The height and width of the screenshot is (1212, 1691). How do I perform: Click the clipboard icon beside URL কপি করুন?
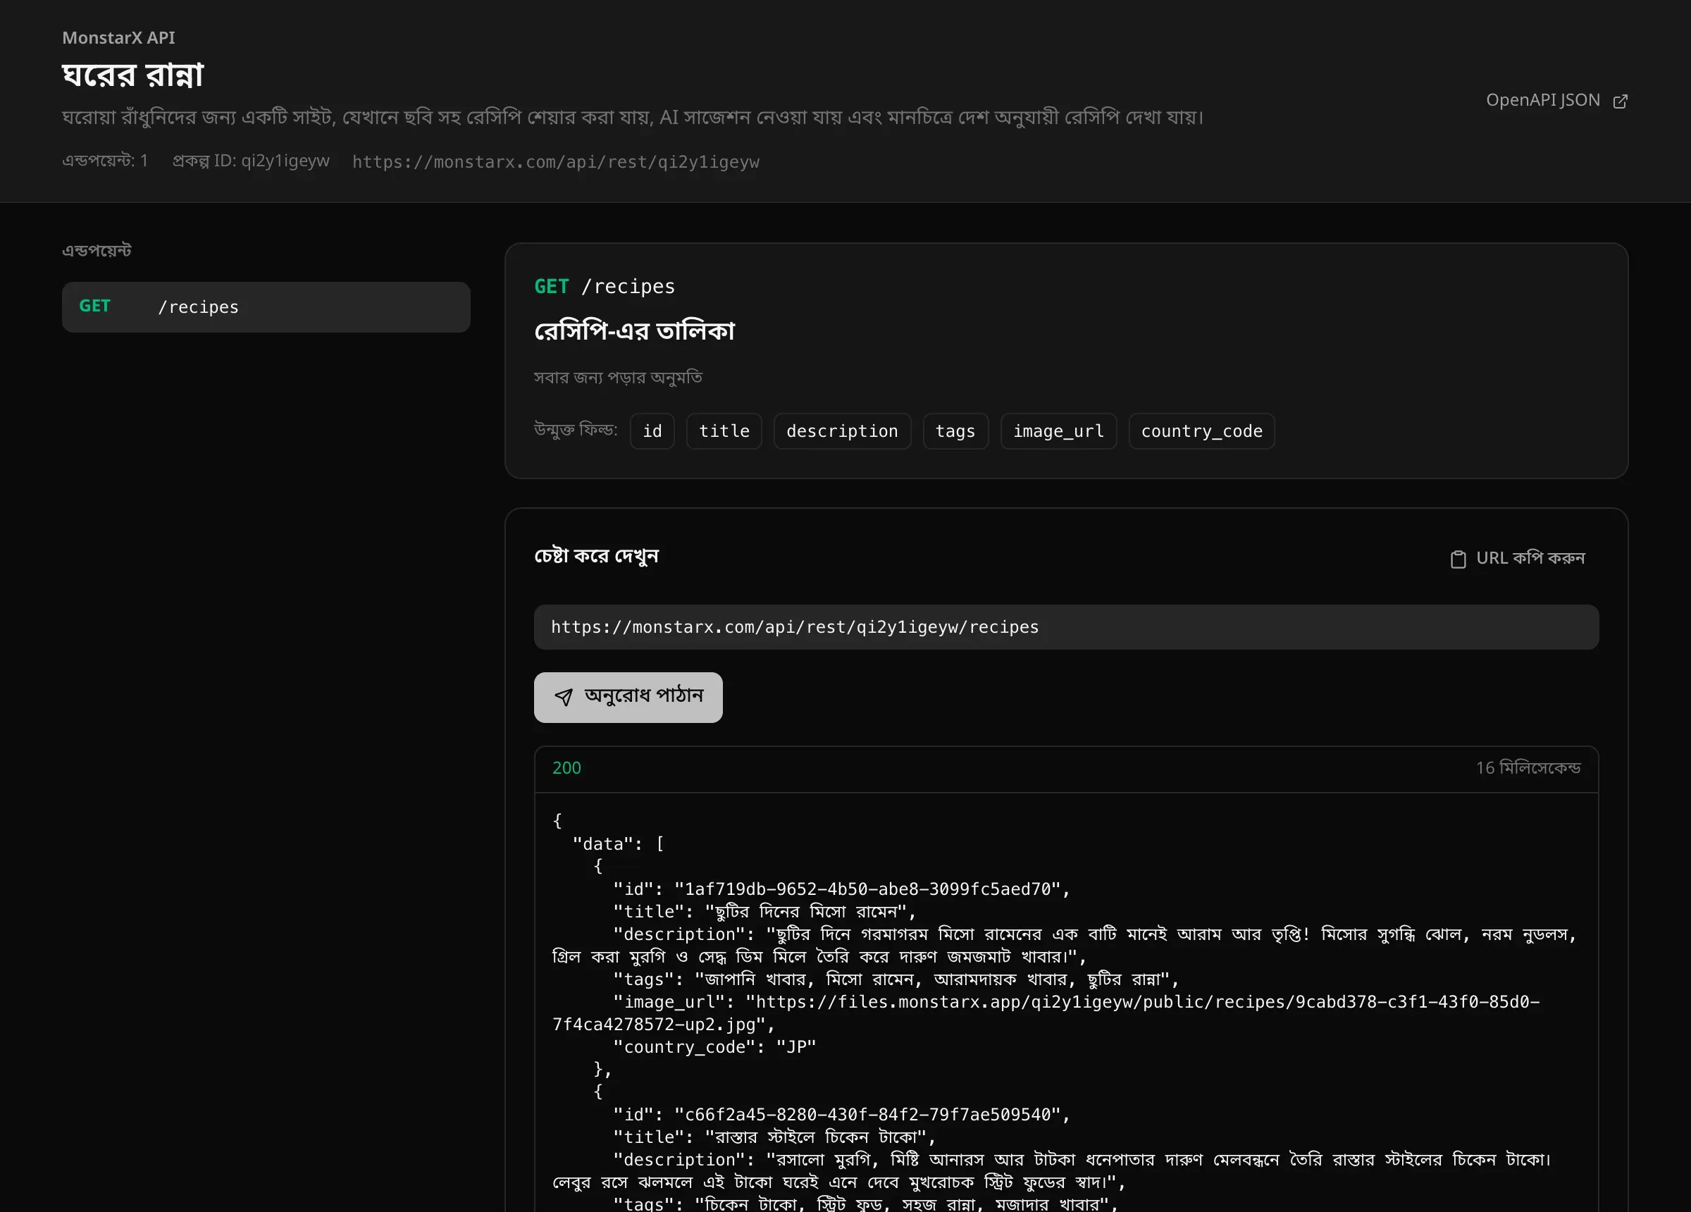pos(1458,559)
